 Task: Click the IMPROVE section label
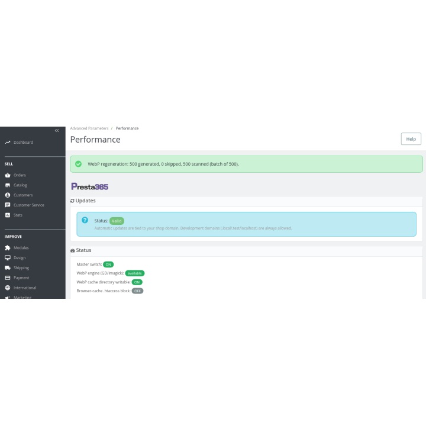(13, 237)
